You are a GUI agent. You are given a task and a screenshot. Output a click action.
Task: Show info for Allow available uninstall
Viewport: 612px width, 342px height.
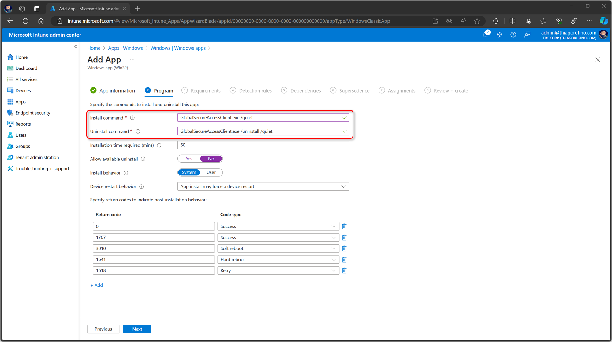pos(143,159)
